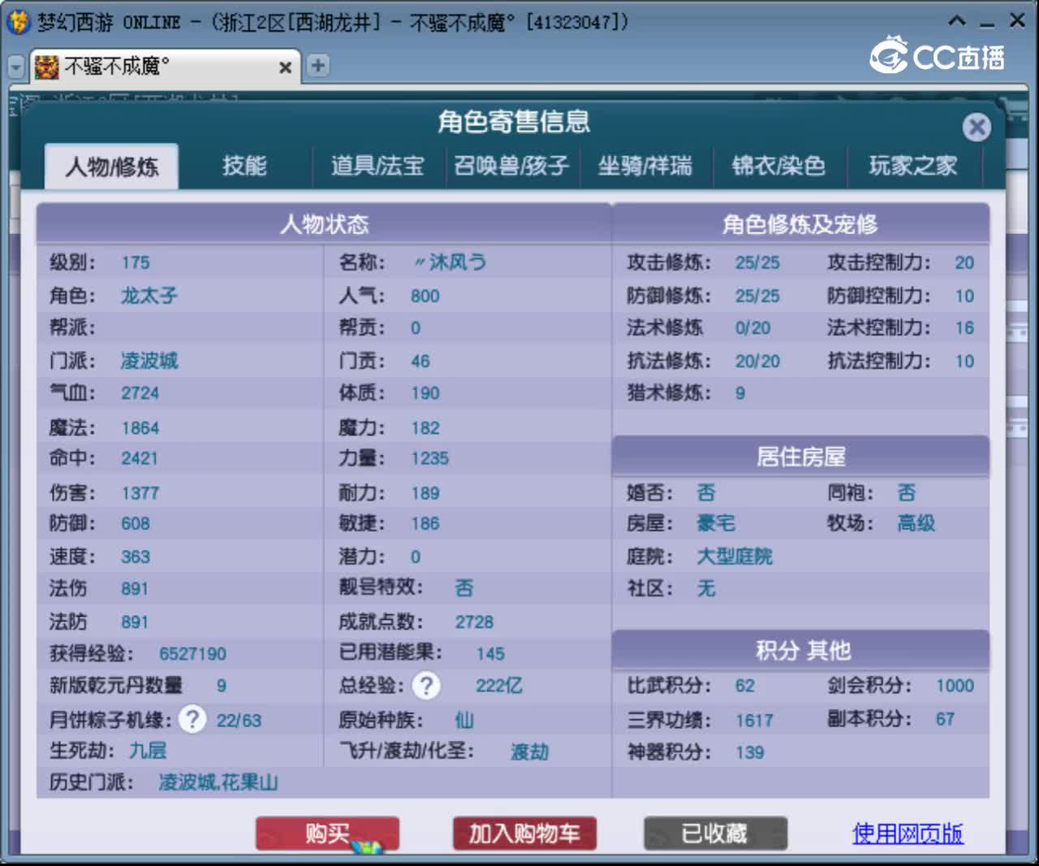The width and height of the screenshot is (1039, 866).
Task: Click the 角色修炼及宠修 section header
Action: coord(800,224)
